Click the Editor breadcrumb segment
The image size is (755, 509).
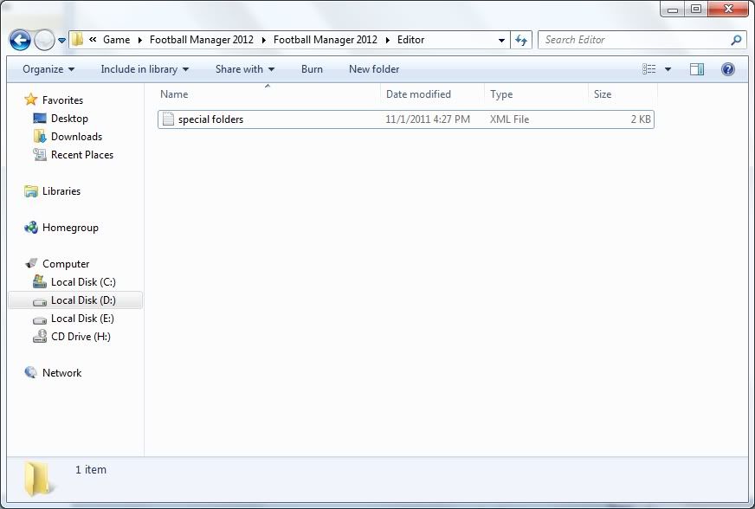(x=410, y=40)
